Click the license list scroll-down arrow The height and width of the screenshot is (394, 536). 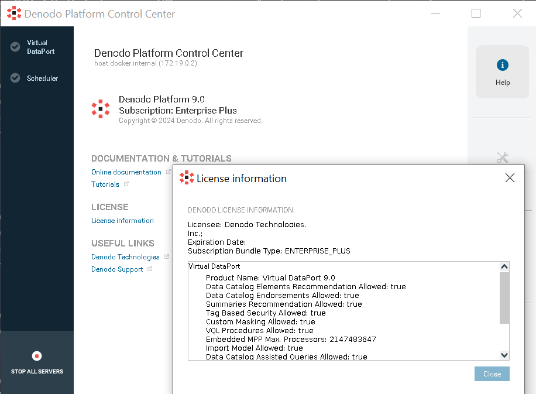tap(504, 355)
